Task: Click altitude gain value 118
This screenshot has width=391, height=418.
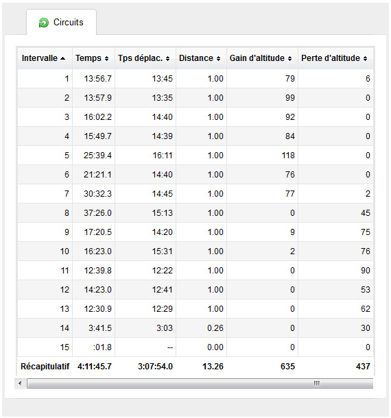Action: click(288, 155)
